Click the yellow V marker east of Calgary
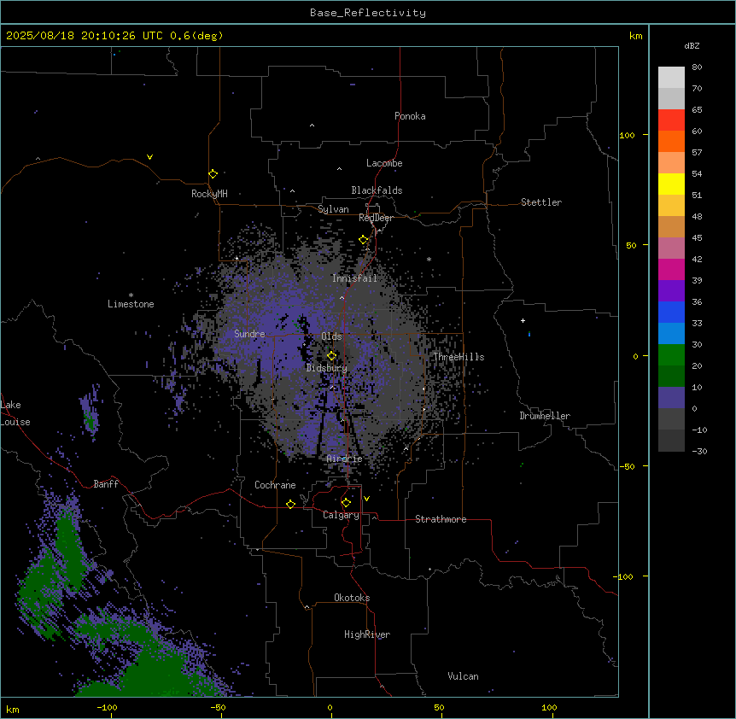736x719 pixels. pyautogui.click(x=366, y=499)
